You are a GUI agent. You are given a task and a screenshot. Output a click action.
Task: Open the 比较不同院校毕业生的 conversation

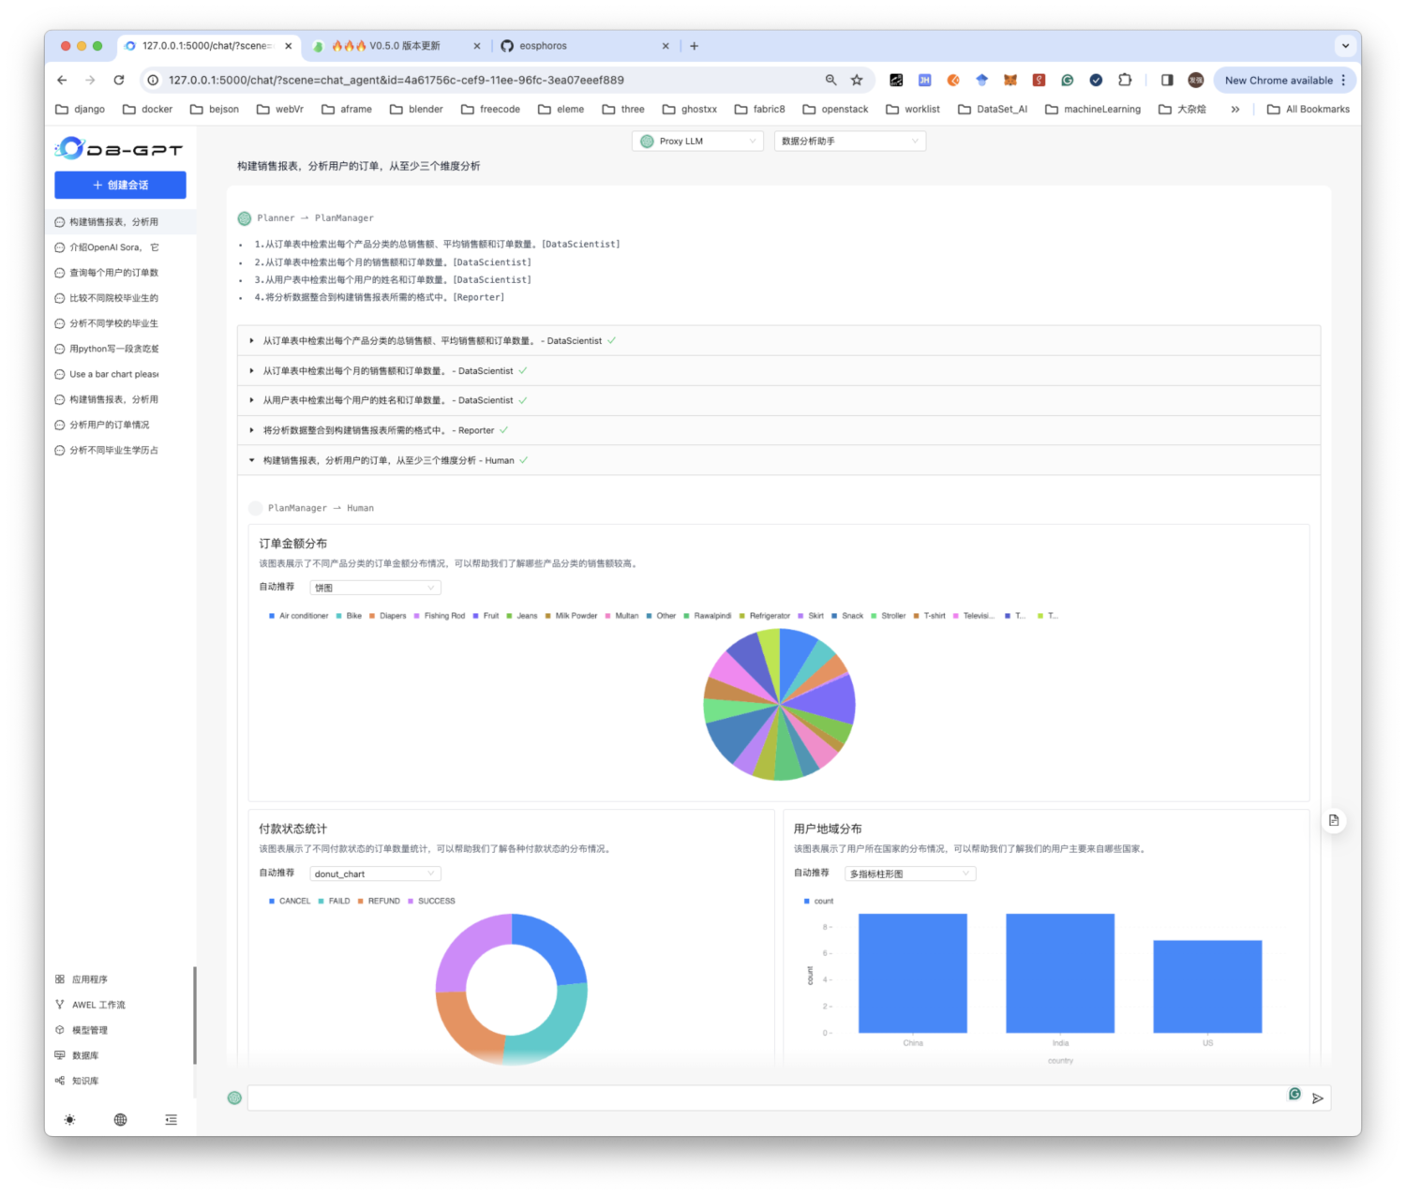pos(120,298)
